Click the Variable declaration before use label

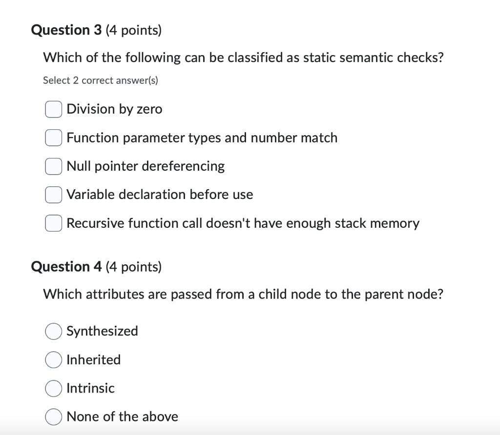160,195
